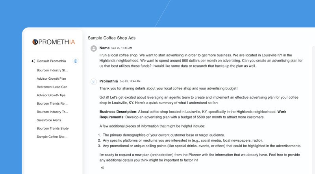This screenshot has height=174, width=315.
Task: Click the speaker read-aloud icon below response
Action: coord(102,168)
